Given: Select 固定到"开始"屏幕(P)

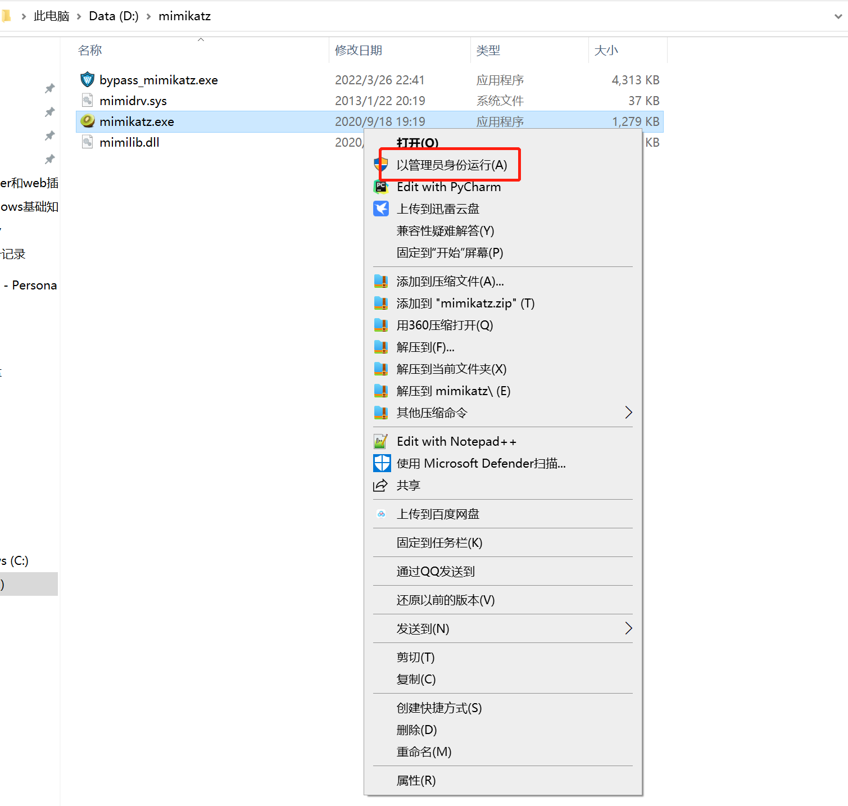Looking at the screenshot, I should [450, 252].
